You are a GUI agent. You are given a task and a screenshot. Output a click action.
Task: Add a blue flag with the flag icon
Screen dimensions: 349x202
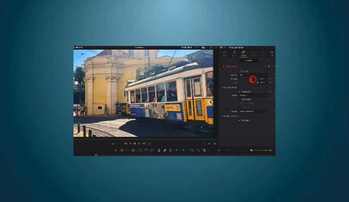tap(177, 150)
